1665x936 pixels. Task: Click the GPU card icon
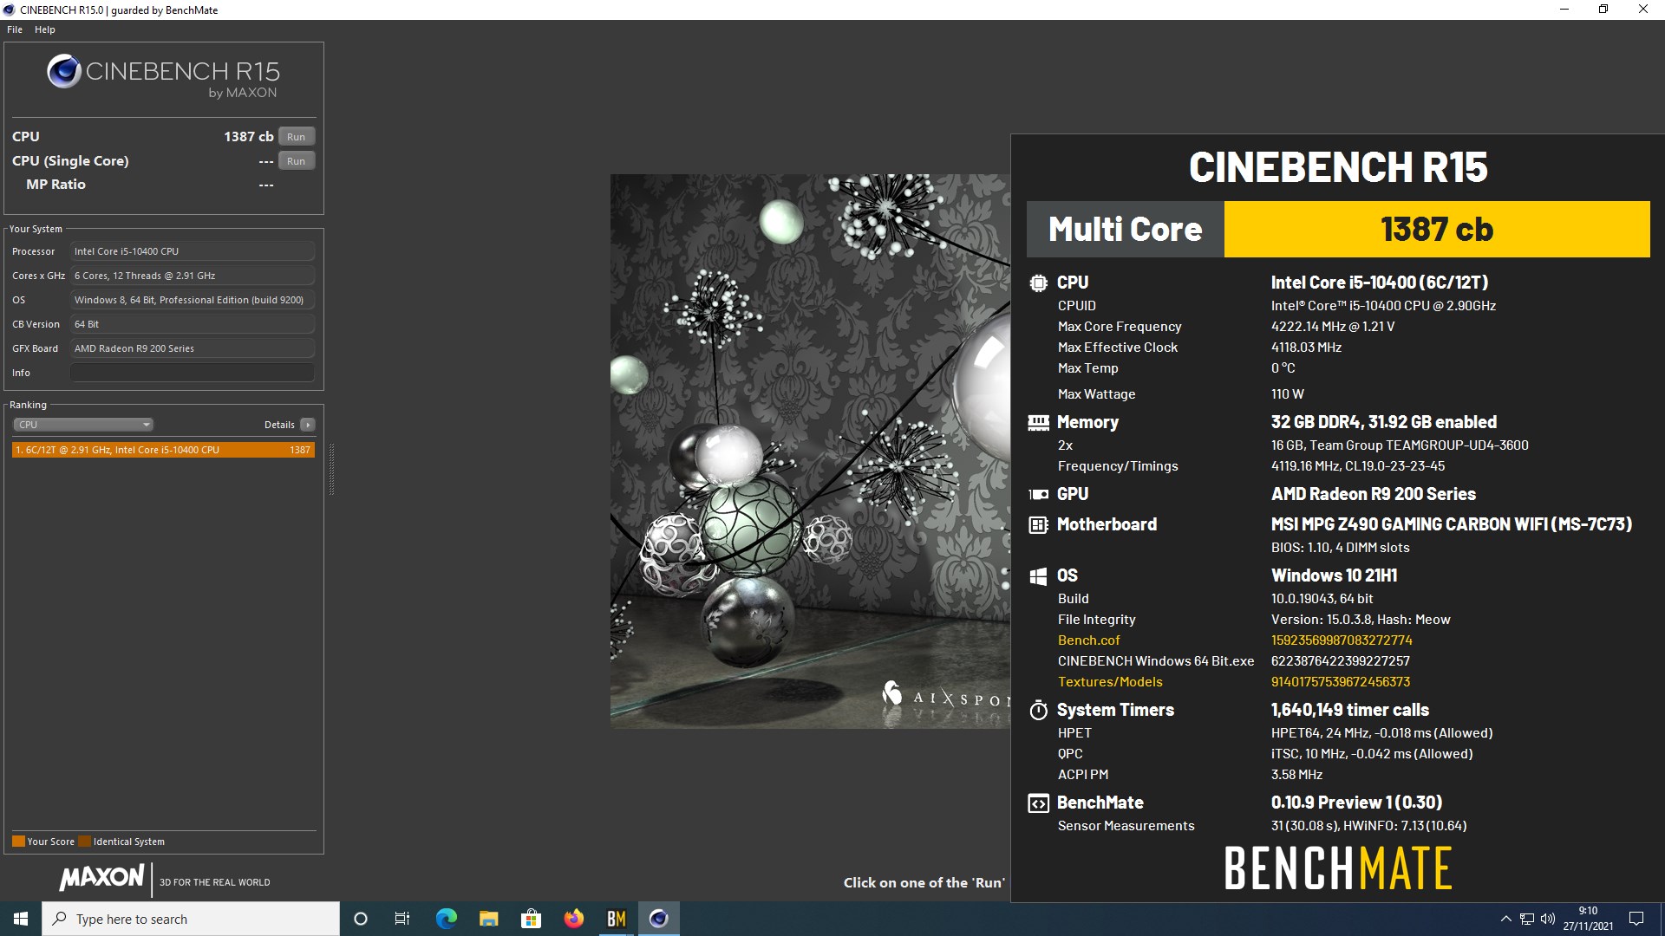coord(1038,495)
